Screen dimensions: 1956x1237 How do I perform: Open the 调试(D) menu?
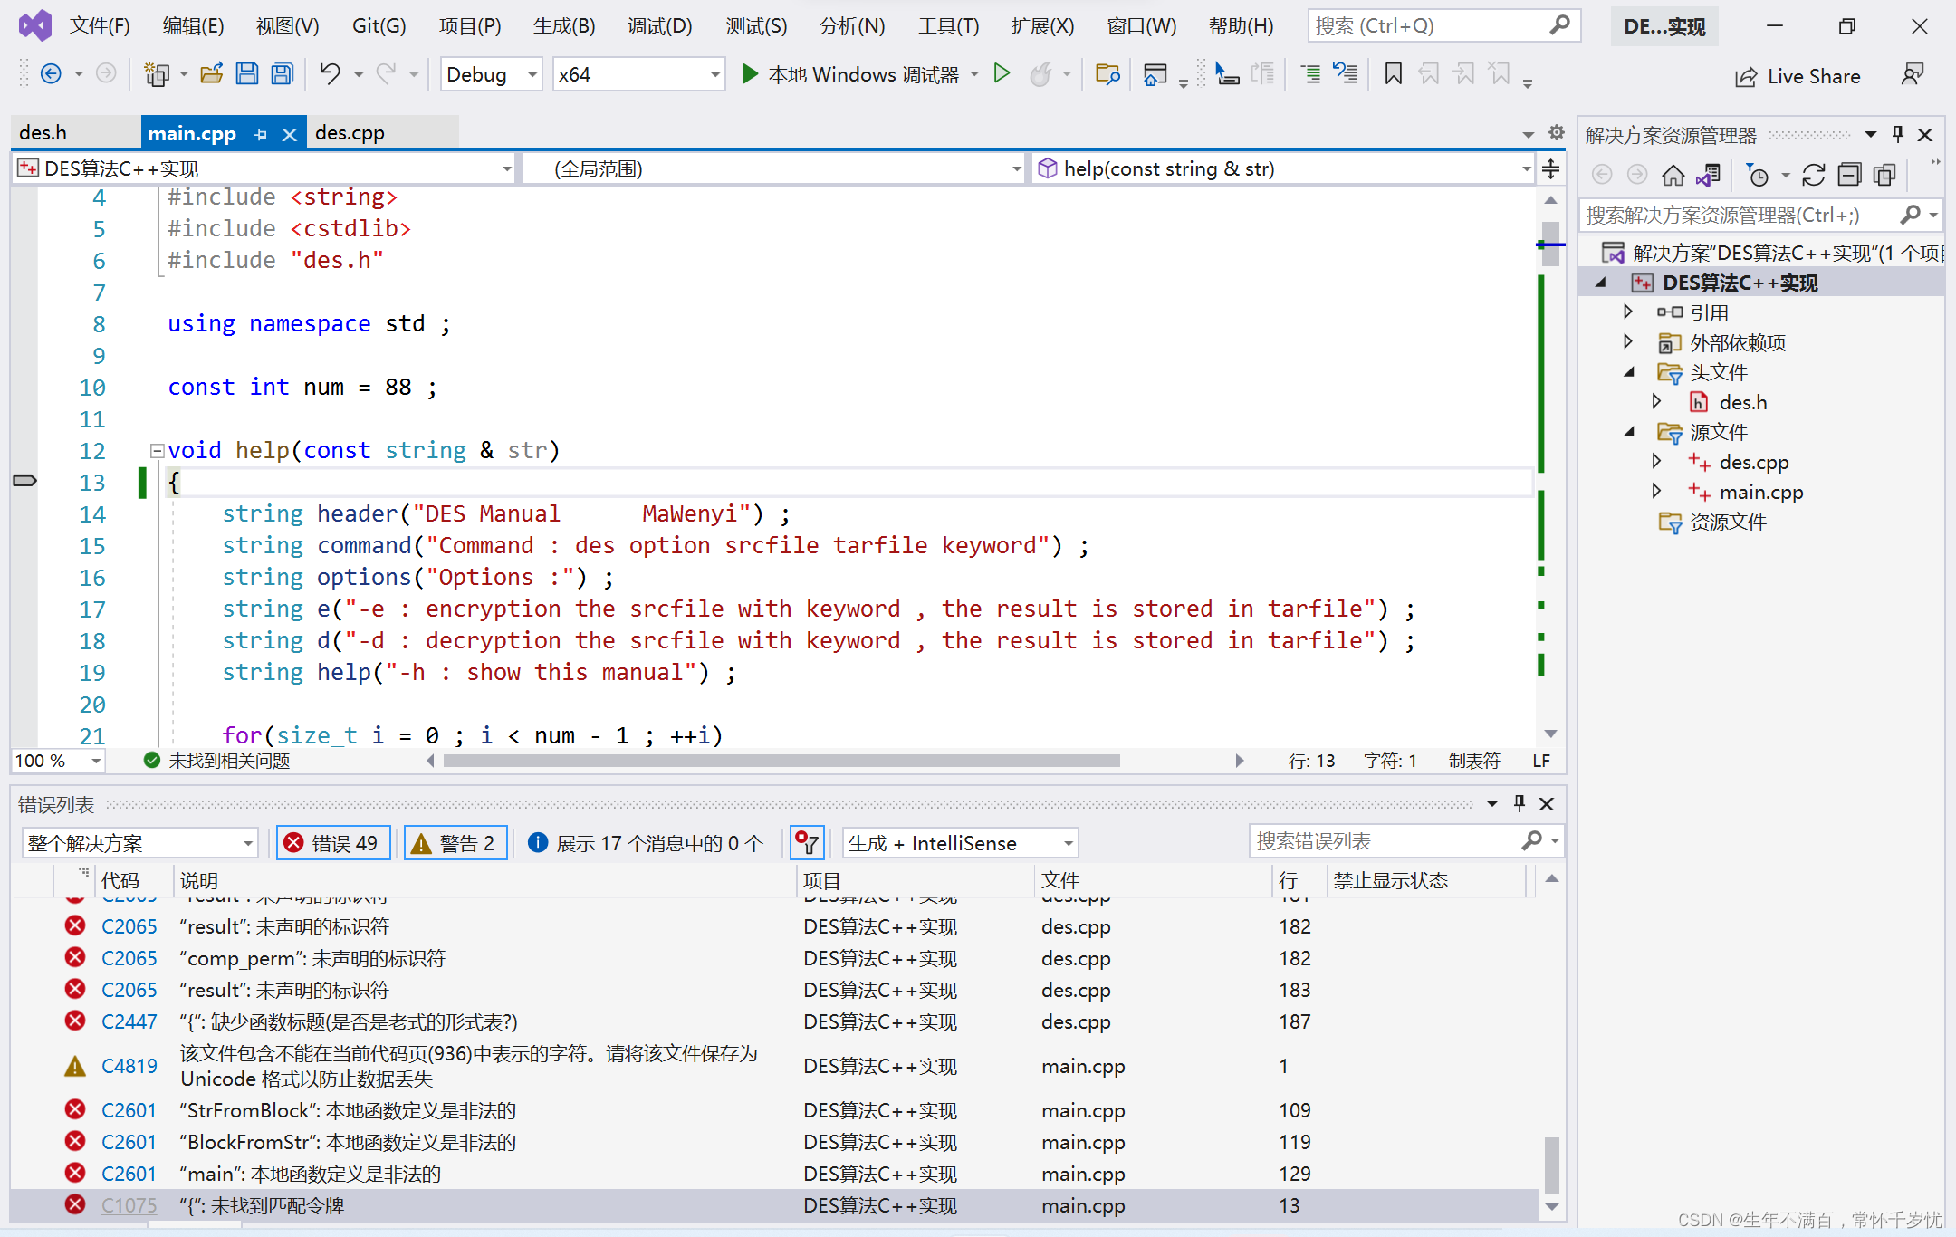pyautogui.click(x=659, y=26)
